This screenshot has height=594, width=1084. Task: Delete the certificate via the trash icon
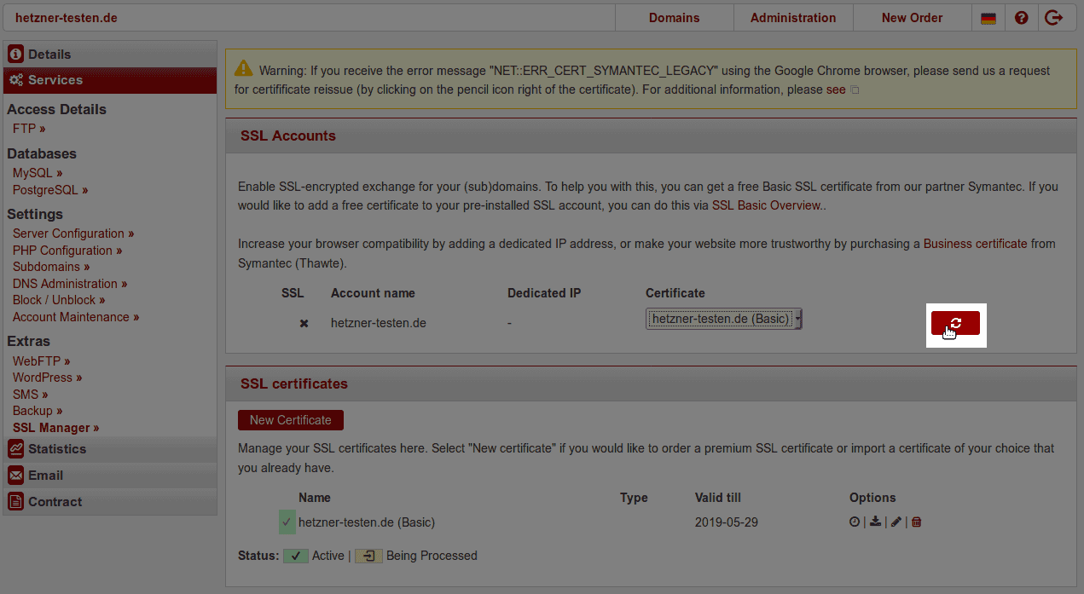[x=916, y=521]
